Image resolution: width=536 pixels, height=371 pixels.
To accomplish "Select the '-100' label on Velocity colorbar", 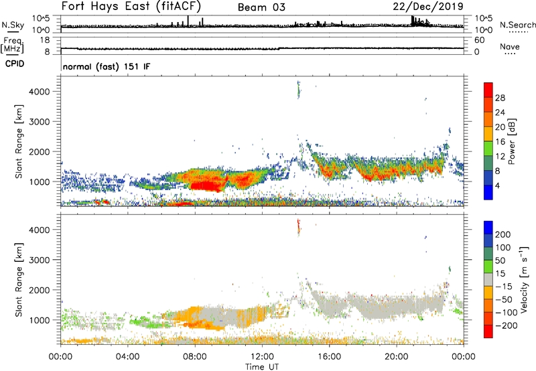I will pos(507,313).
